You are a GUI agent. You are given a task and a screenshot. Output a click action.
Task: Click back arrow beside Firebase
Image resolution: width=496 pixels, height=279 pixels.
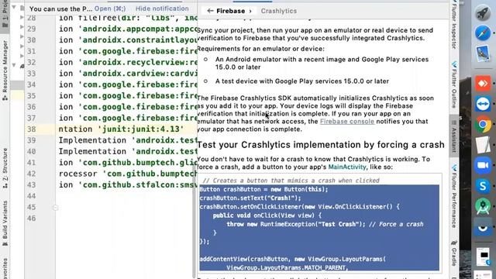pyautogui.click(x=210, y=11)
